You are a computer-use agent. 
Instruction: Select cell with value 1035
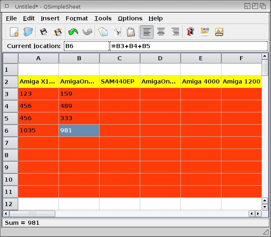click(38, 131)
